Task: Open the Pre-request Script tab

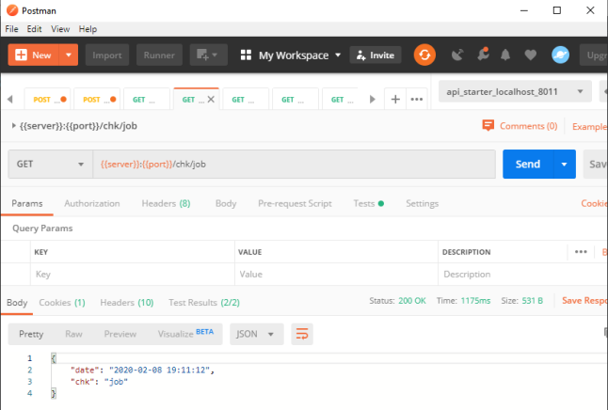Action: tap(295, 203)
